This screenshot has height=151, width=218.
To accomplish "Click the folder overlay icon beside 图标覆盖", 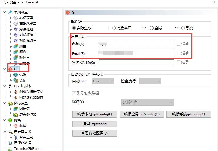I will click(x=10, y=103).
